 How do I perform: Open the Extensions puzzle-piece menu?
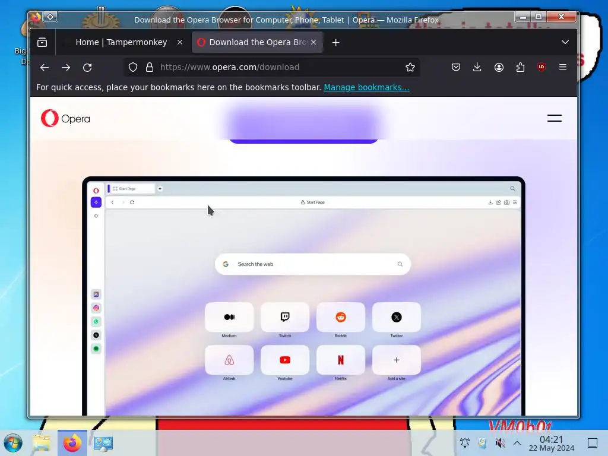520,68
